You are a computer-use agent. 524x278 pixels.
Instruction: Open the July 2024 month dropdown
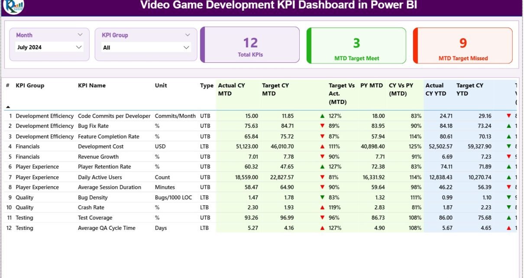click(49, 47)
